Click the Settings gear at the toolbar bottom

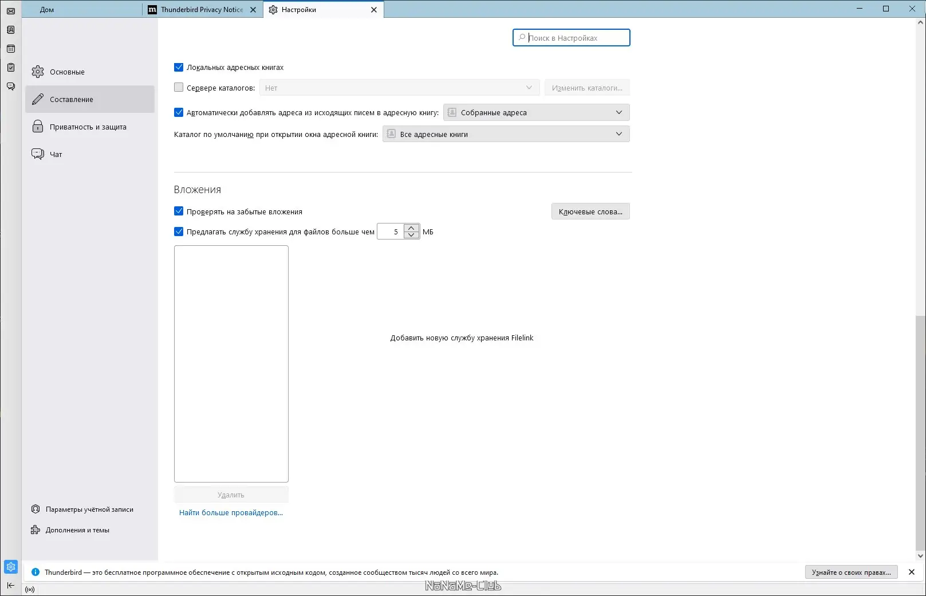click(11, 567)
